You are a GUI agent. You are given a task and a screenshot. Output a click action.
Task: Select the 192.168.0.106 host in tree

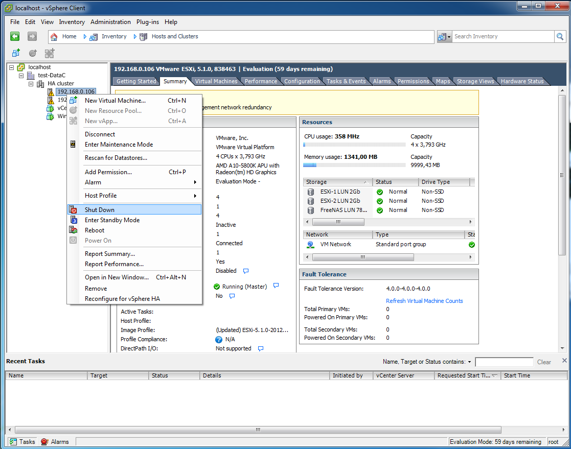pyautogui.click(x=76, y=92)
